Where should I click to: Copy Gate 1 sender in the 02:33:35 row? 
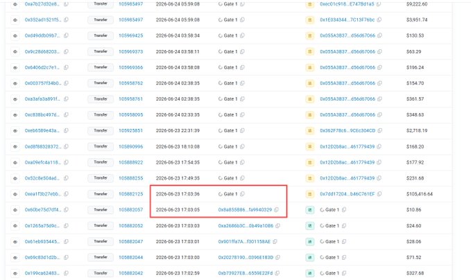[242, 114]
